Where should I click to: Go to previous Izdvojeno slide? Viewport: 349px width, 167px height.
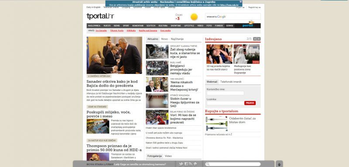click(255, 39)
